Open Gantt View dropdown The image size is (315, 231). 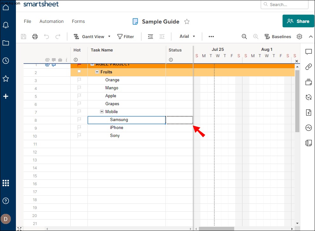coord(92,37)
